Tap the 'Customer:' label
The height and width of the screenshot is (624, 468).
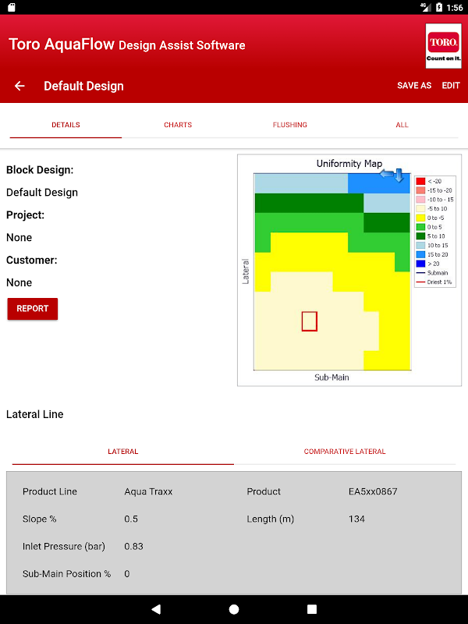tap(32, 261)
